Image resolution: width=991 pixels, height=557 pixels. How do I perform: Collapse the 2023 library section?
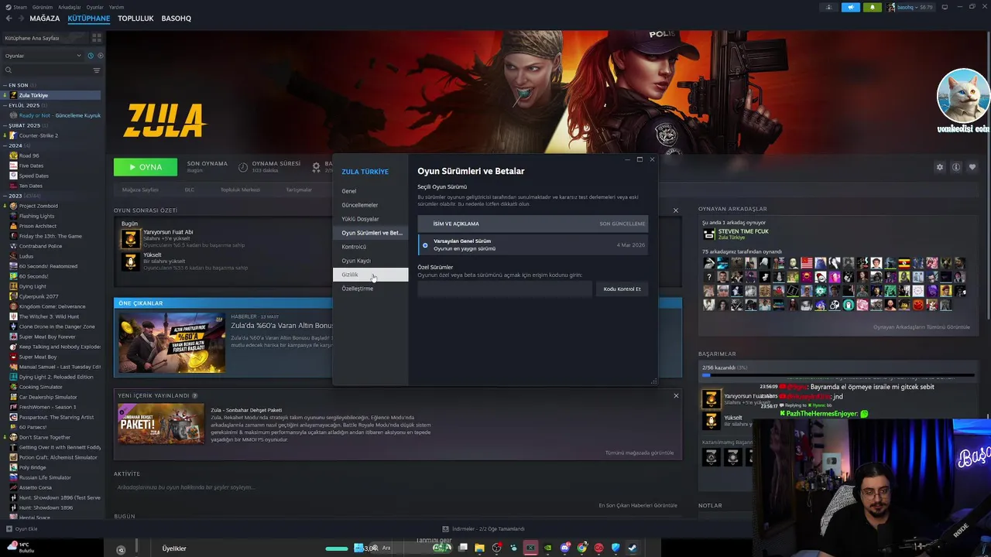(x=5, y=196)
